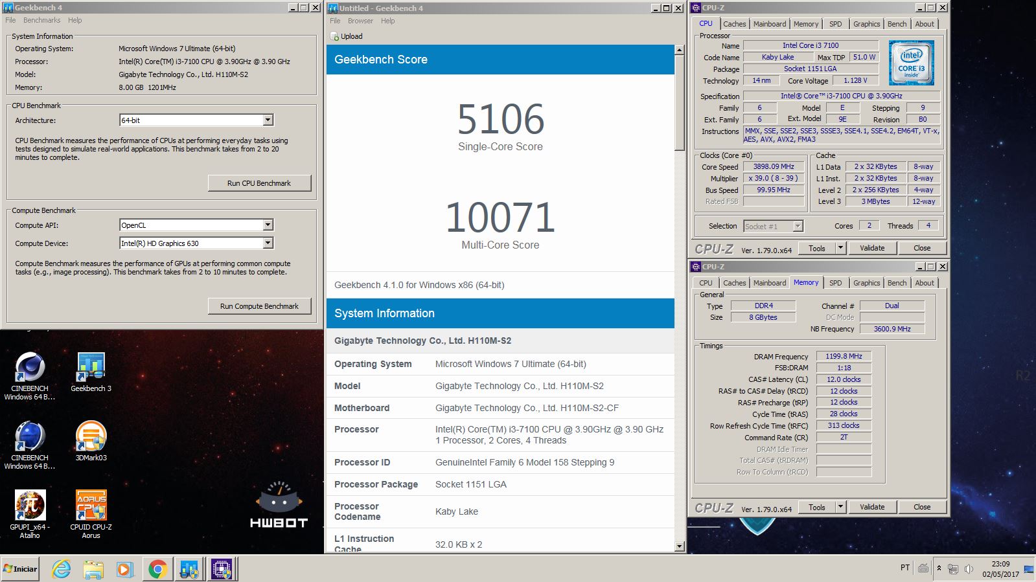Switch to Graphics tab in lower CPU-Z window
Viewport: 1036px width, 582px height.
(x=866, y=283)
